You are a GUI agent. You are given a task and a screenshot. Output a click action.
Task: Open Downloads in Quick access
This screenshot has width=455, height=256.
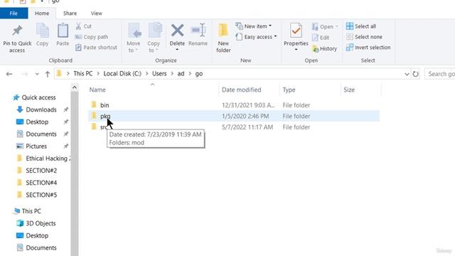point(41,110)
